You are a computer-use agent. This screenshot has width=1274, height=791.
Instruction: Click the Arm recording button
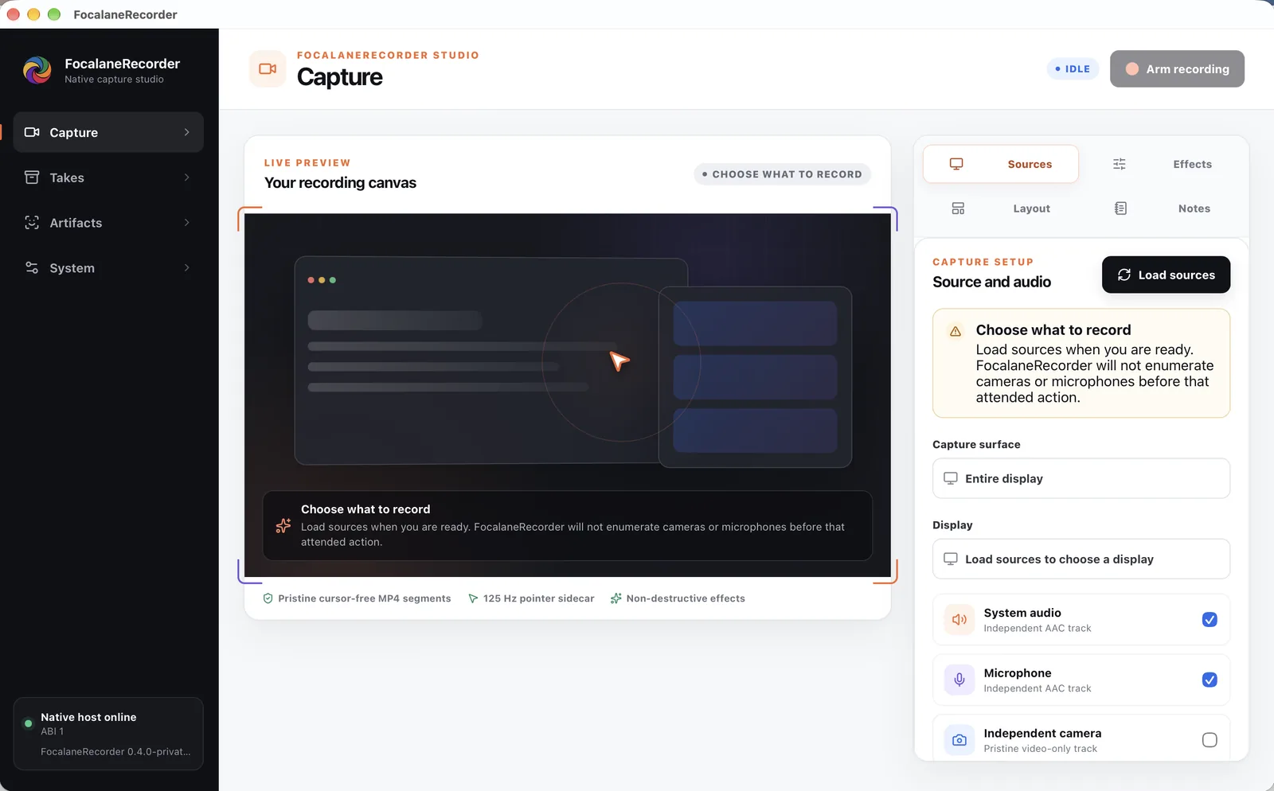1177,69
